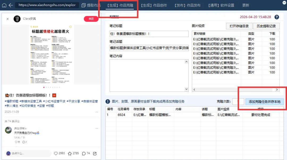This screenshot has height=160, width=287.
Task: Click the right arrow of the material list scrollbar
Action: coord(276,90)
